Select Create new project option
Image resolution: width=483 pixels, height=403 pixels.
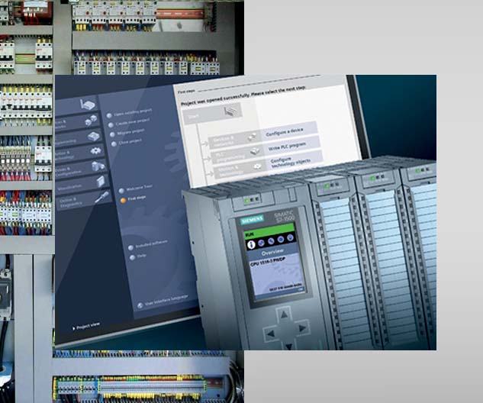click(129, 123)
